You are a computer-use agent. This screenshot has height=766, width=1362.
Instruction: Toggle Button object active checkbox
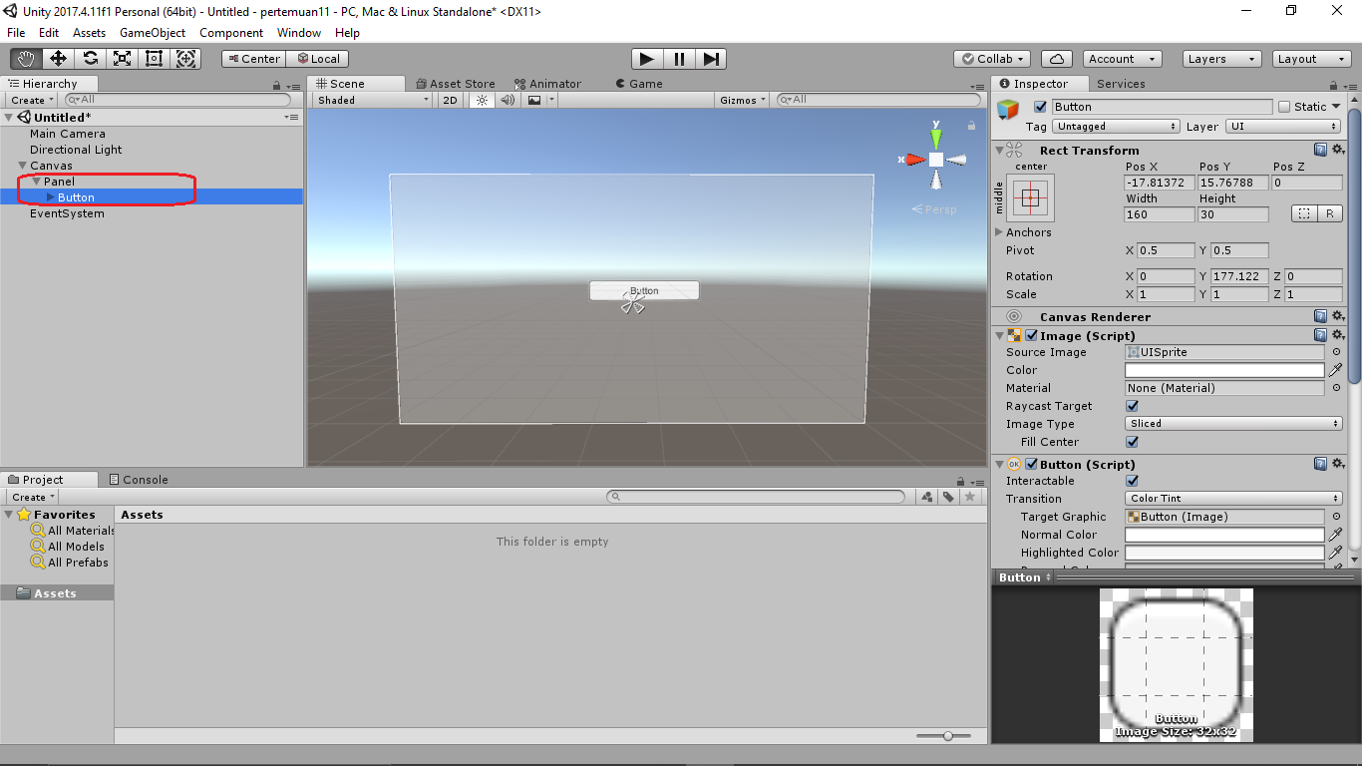1040,107
